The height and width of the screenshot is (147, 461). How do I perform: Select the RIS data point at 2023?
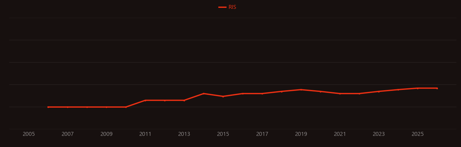click(379, 92)
